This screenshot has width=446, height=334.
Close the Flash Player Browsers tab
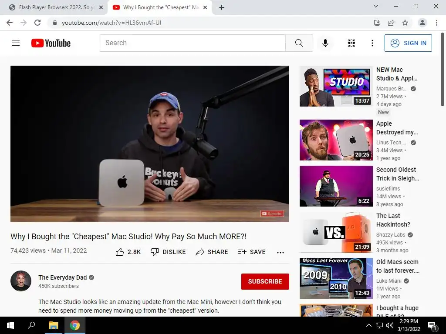coord(101,7)
